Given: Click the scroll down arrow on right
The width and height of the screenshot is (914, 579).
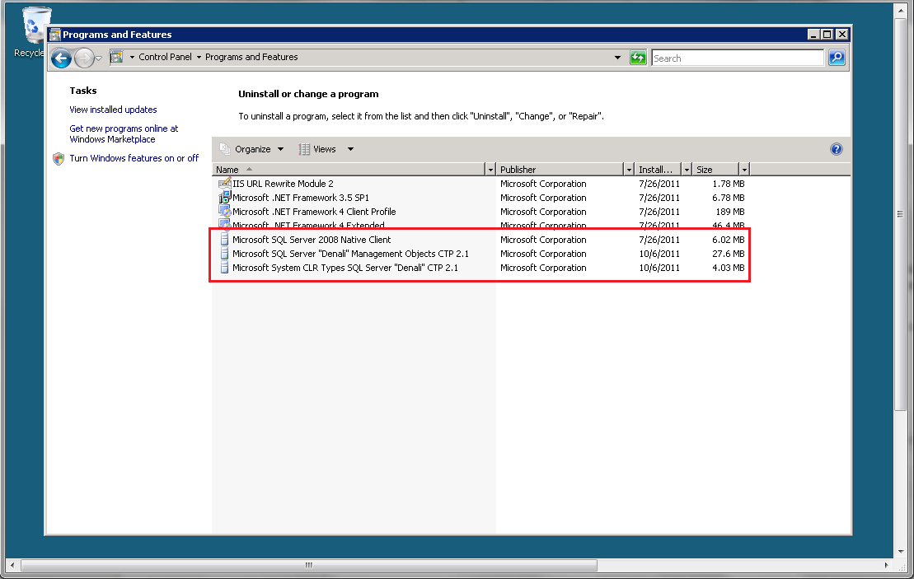Looking at the screenshot, I should [x=901, y=551].
